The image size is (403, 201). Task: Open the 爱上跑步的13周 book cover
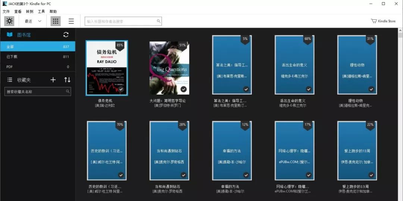[357, 151]
